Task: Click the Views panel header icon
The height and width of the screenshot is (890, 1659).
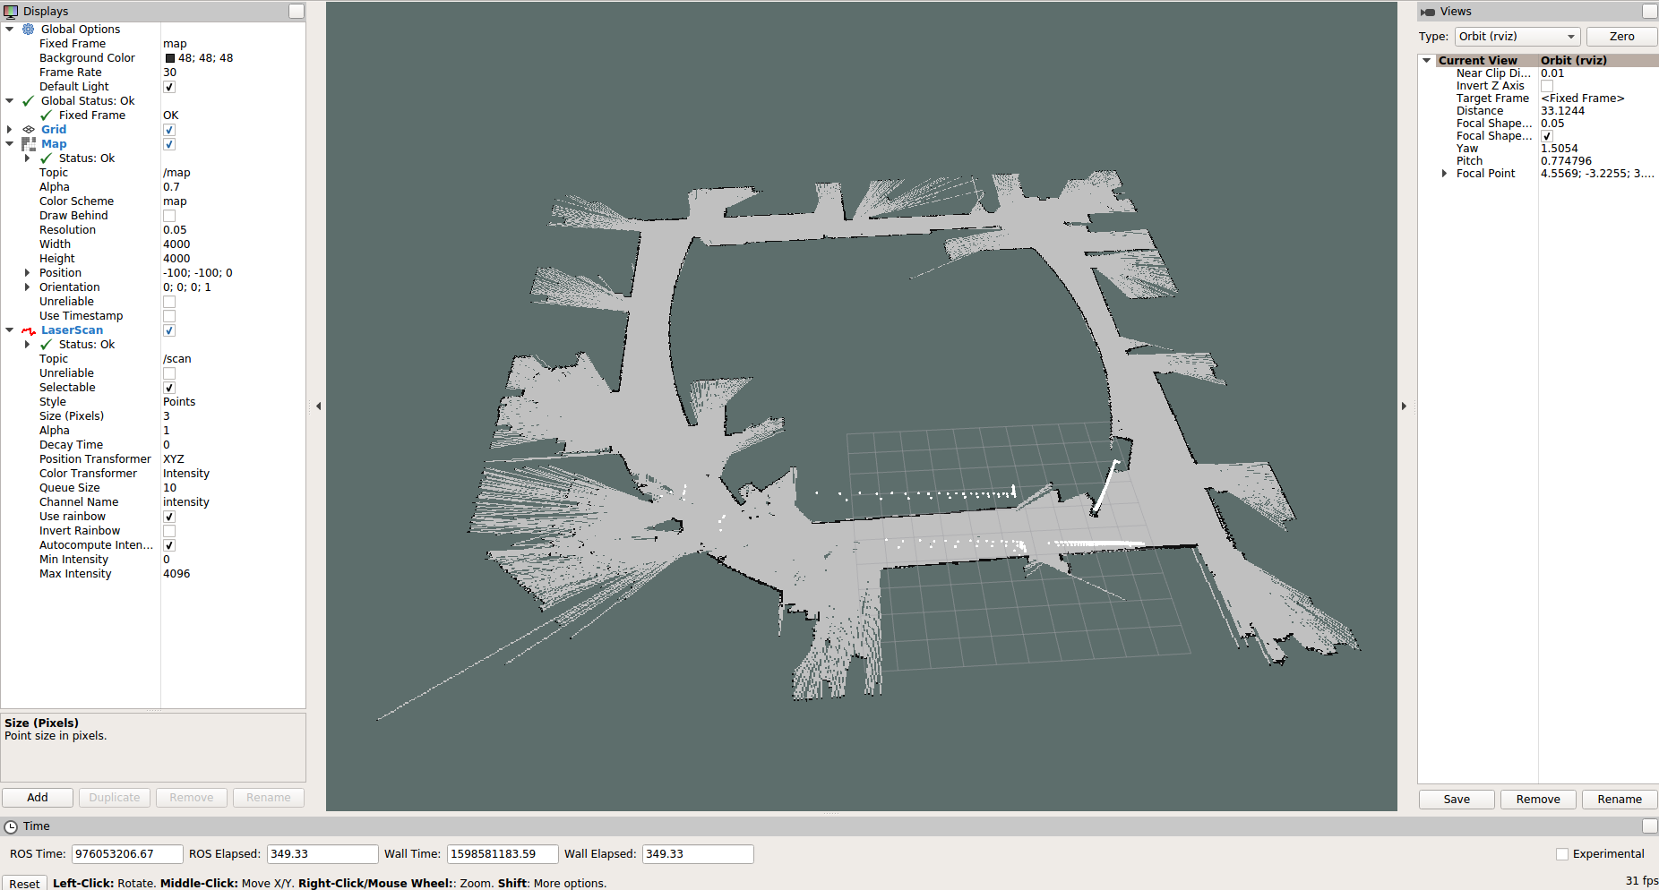Action: point(1426,11)
